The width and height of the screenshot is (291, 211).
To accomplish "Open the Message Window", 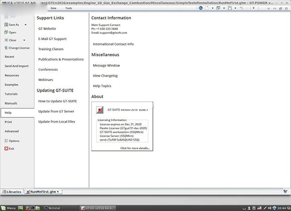I will [106, 65].
